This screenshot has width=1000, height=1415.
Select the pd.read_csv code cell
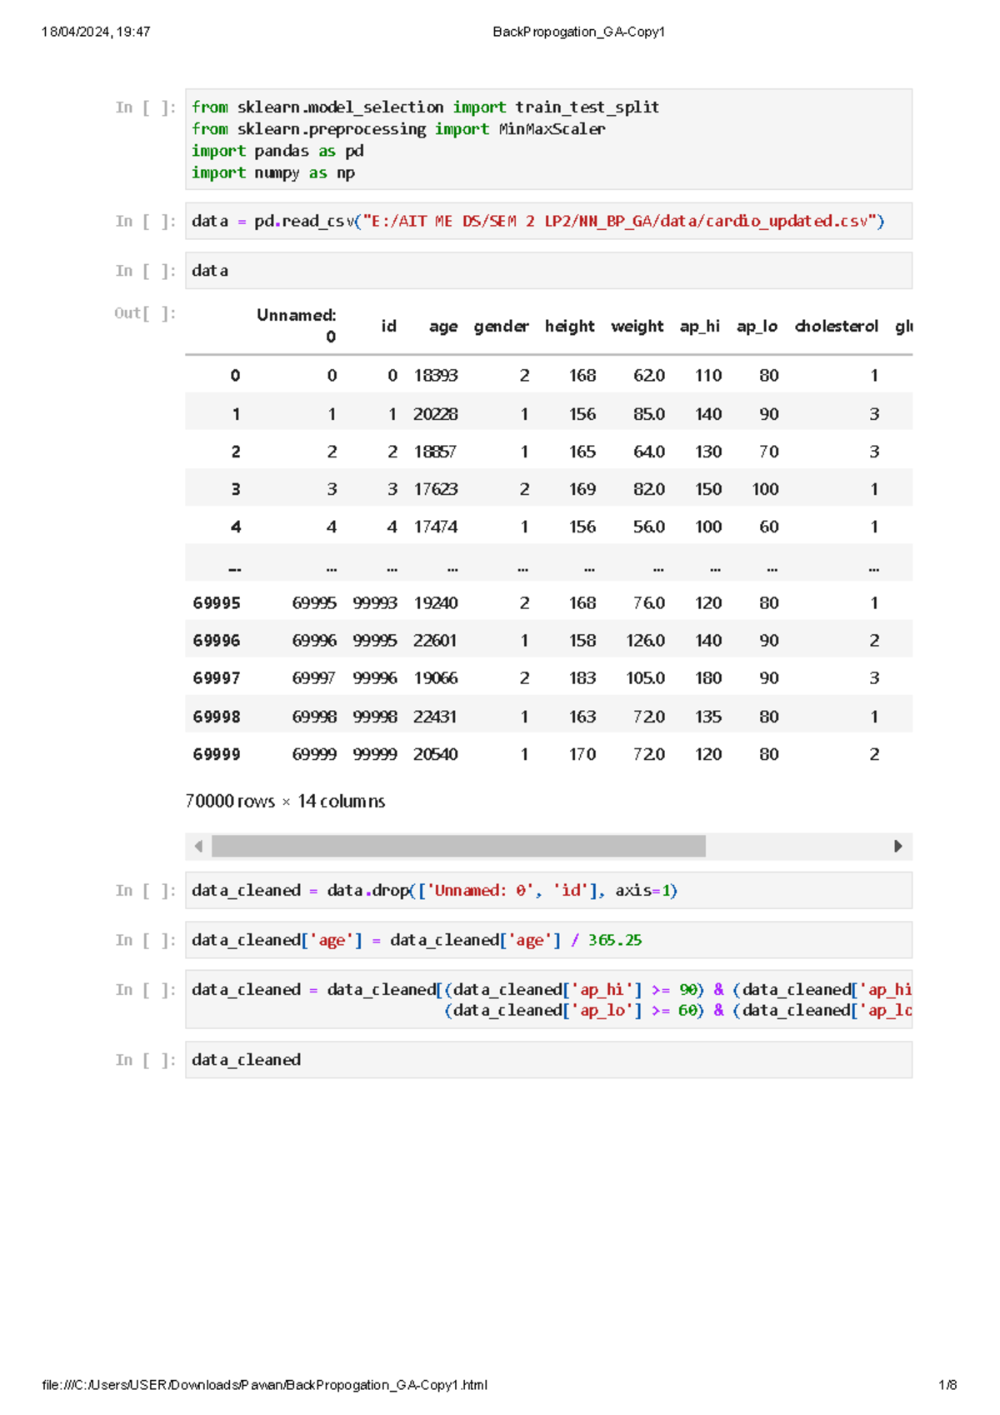[x=548, y=221]
